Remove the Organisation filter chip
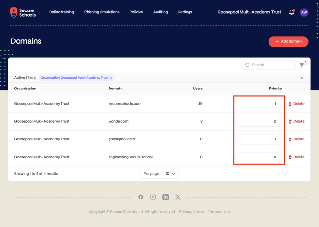 point(111,78)
